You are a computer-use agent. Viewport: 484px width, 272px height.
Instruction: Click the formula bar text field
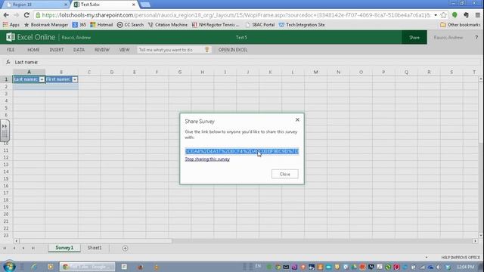[x=247, y=62]
